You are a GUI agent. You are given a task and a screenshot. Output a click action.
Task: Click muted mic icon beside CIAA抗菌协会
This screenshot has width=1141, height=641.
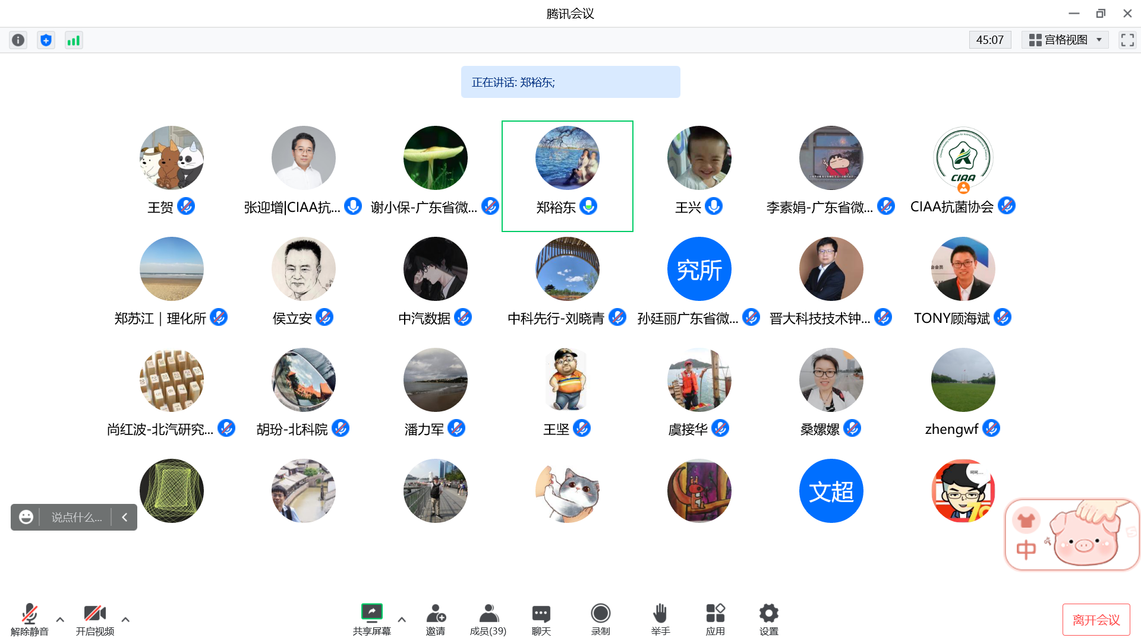pyautogui.click(x=1007, y=206)
